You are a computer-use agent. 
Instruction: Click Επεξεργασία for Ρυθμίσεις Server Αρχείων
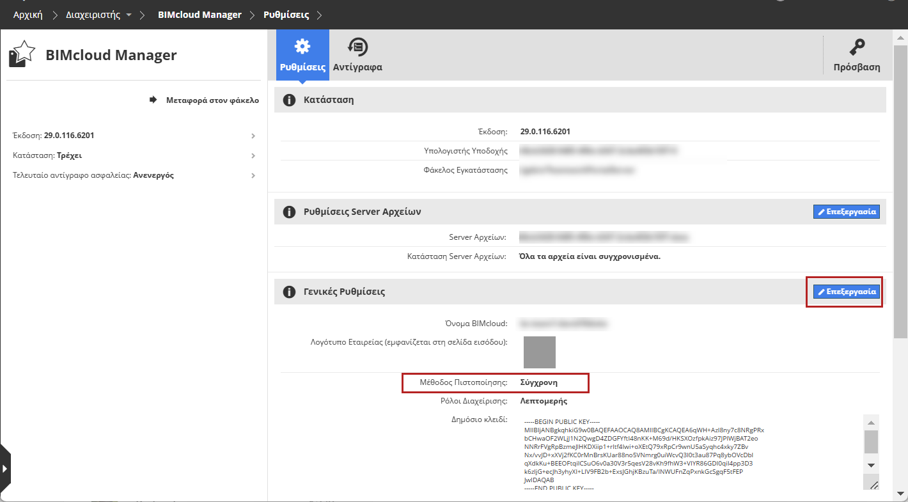tap(847, 212)
